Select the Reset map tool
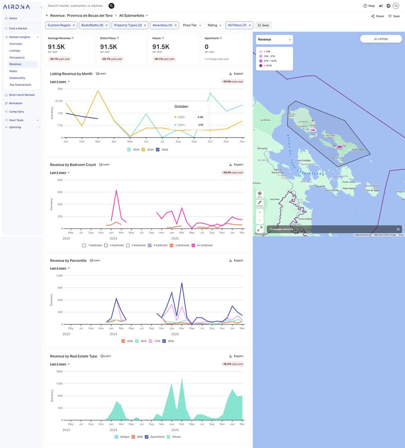Screen dimensions: 405x448 point(259,193)
